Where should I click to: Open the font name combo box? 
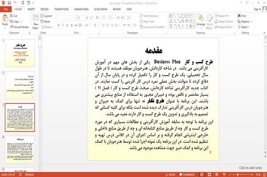pyautogui.click(x=66, y=18)
